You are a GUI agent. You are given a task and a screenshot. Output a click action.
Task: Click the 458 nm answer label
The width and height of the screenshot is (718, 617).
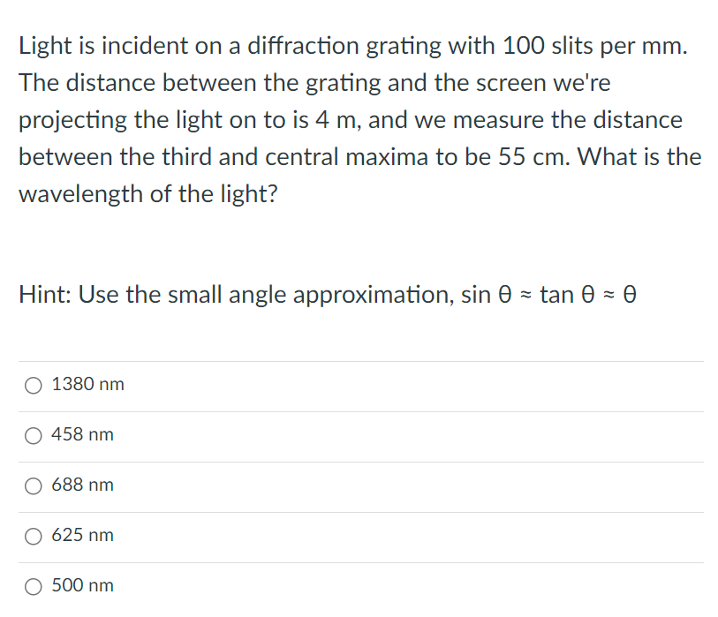point(84,435)
